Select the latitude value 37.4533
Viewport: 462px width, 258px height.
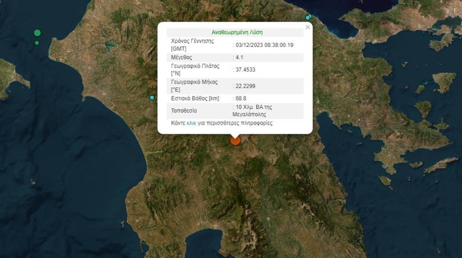245,70
